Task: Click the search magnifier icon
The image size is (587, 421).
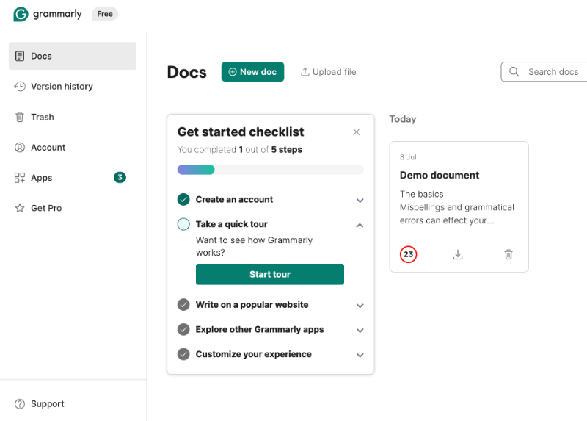Action: point(514,71)
